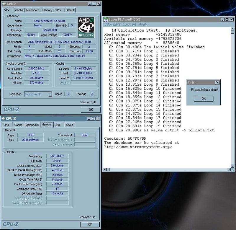Open Mainboard tab in bottom CPU-Z window
This screenshot has height=230, width=236.
(x=32, y=125)
